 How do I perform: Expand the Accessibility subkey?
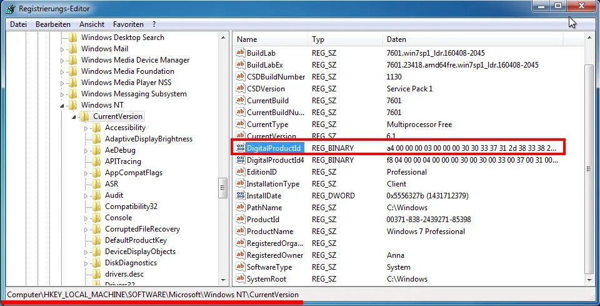(86, 128)
